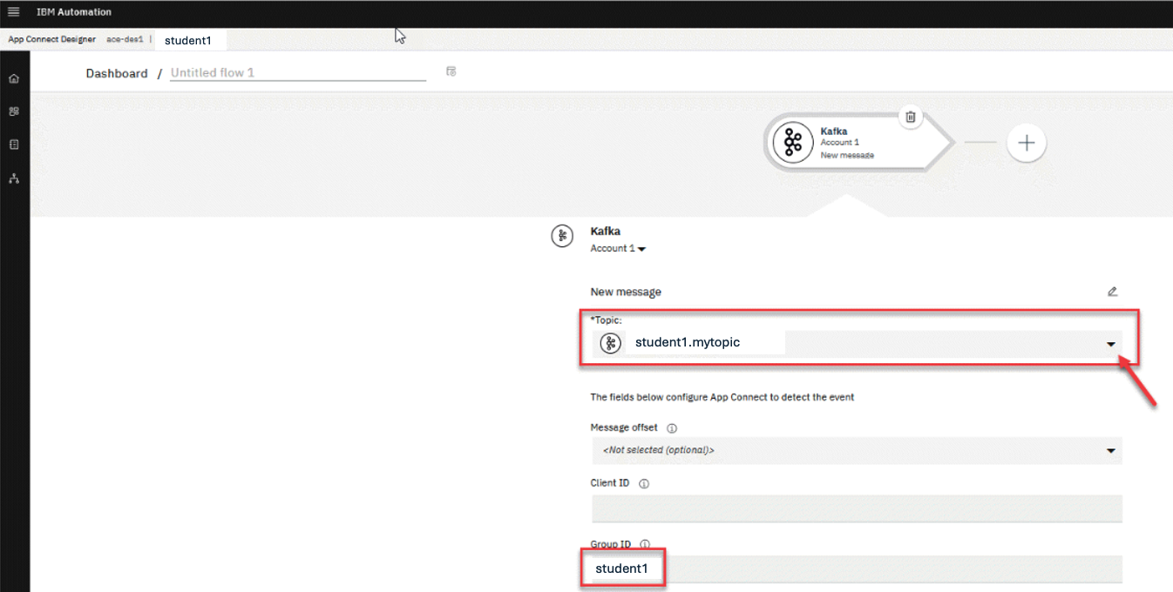Open the catalog icon in left sidebar
Viewport: 1173px width, 592px height.
(14, 112)
